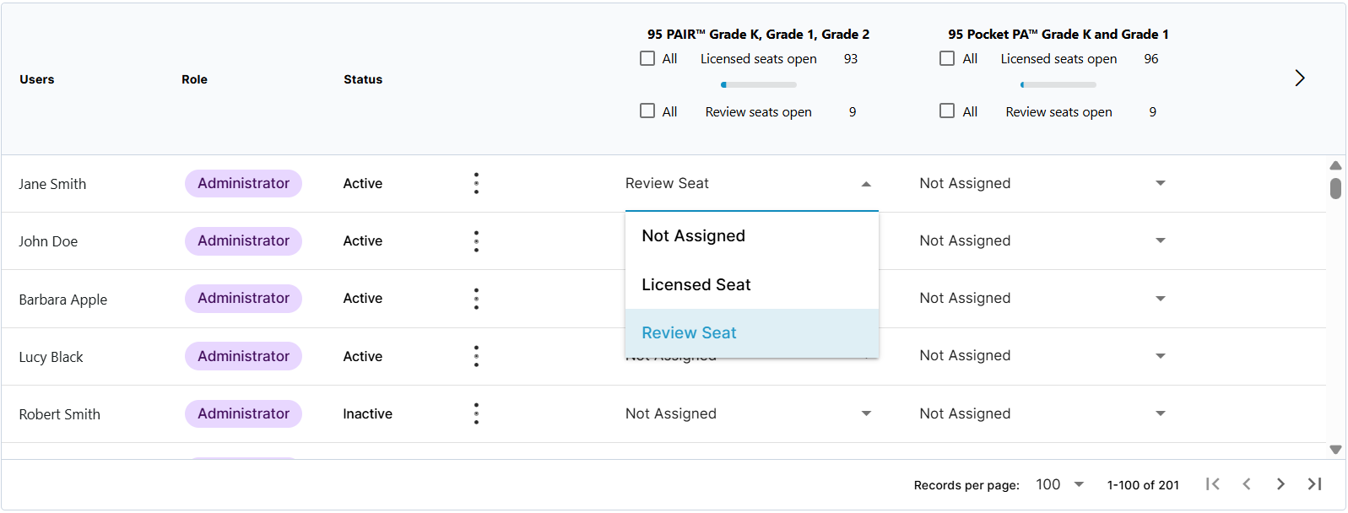The width and height of the screenshot is (1348, 513).
Task: Go to the next page of records
Action: pos(1280,484)
